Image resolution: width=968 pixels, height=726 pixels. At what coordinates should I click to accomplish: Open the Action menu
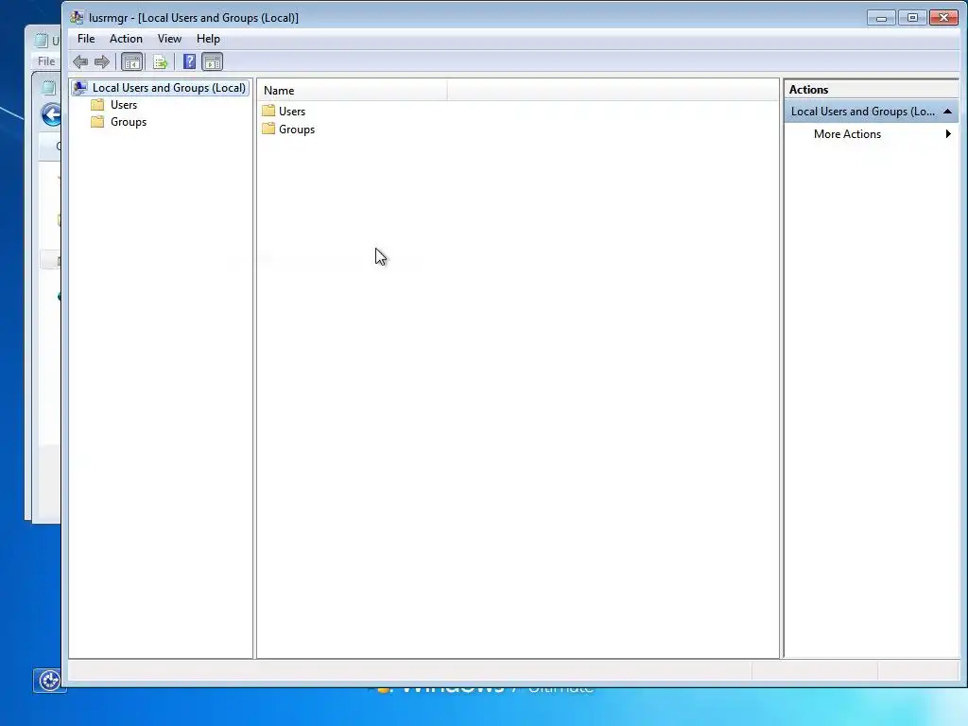(126, 38)
